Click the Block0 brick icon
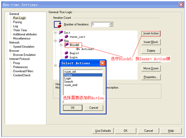The image size is (186, 138). (x=67, y=45)
